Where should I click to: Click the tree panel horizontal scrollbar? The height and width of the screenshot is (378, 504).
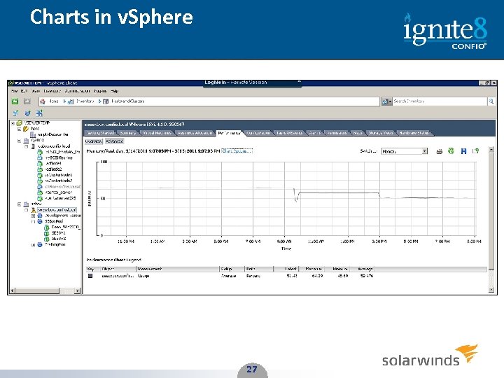coord(45,290)
